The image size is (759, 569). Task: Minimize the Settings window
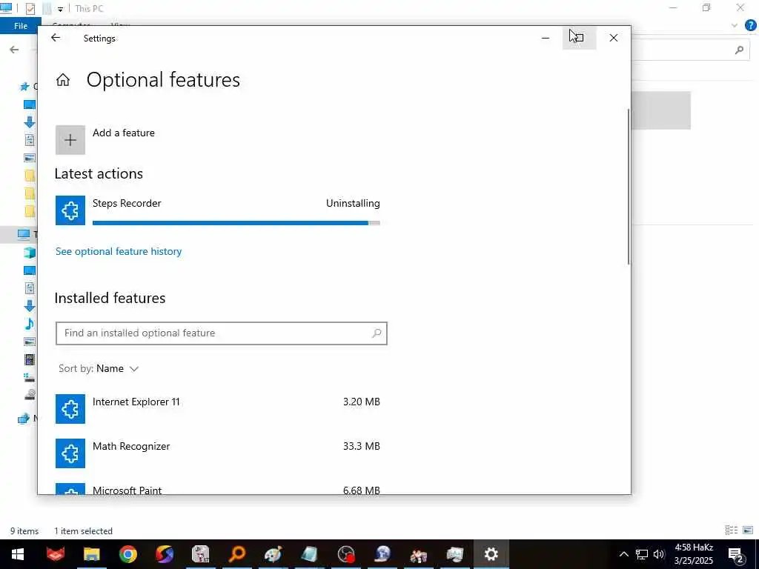(x=546, y=38)
